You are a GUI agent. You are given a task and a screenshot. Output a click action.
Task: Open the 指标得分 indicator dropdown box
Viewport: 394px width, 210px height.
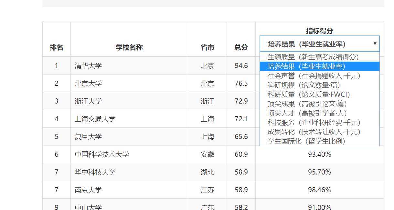(319, 44)
